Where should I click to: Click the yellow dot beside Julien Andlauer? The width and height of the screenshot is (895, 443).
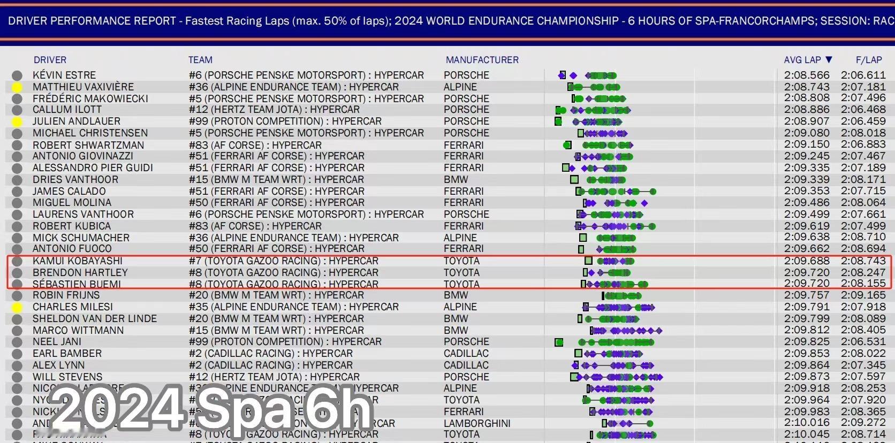(x=17, y=122)
